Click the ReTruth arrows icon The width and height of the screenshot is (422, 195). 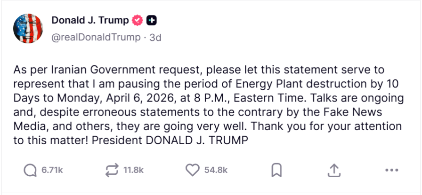pos(113,170)
